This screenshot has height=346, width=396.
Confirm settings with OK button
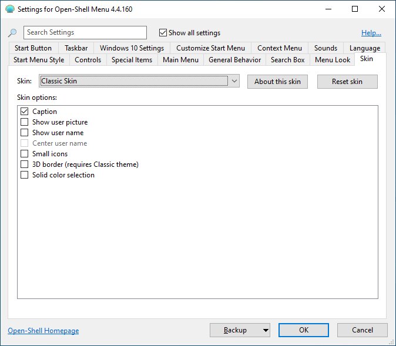(x=304, y=330)
